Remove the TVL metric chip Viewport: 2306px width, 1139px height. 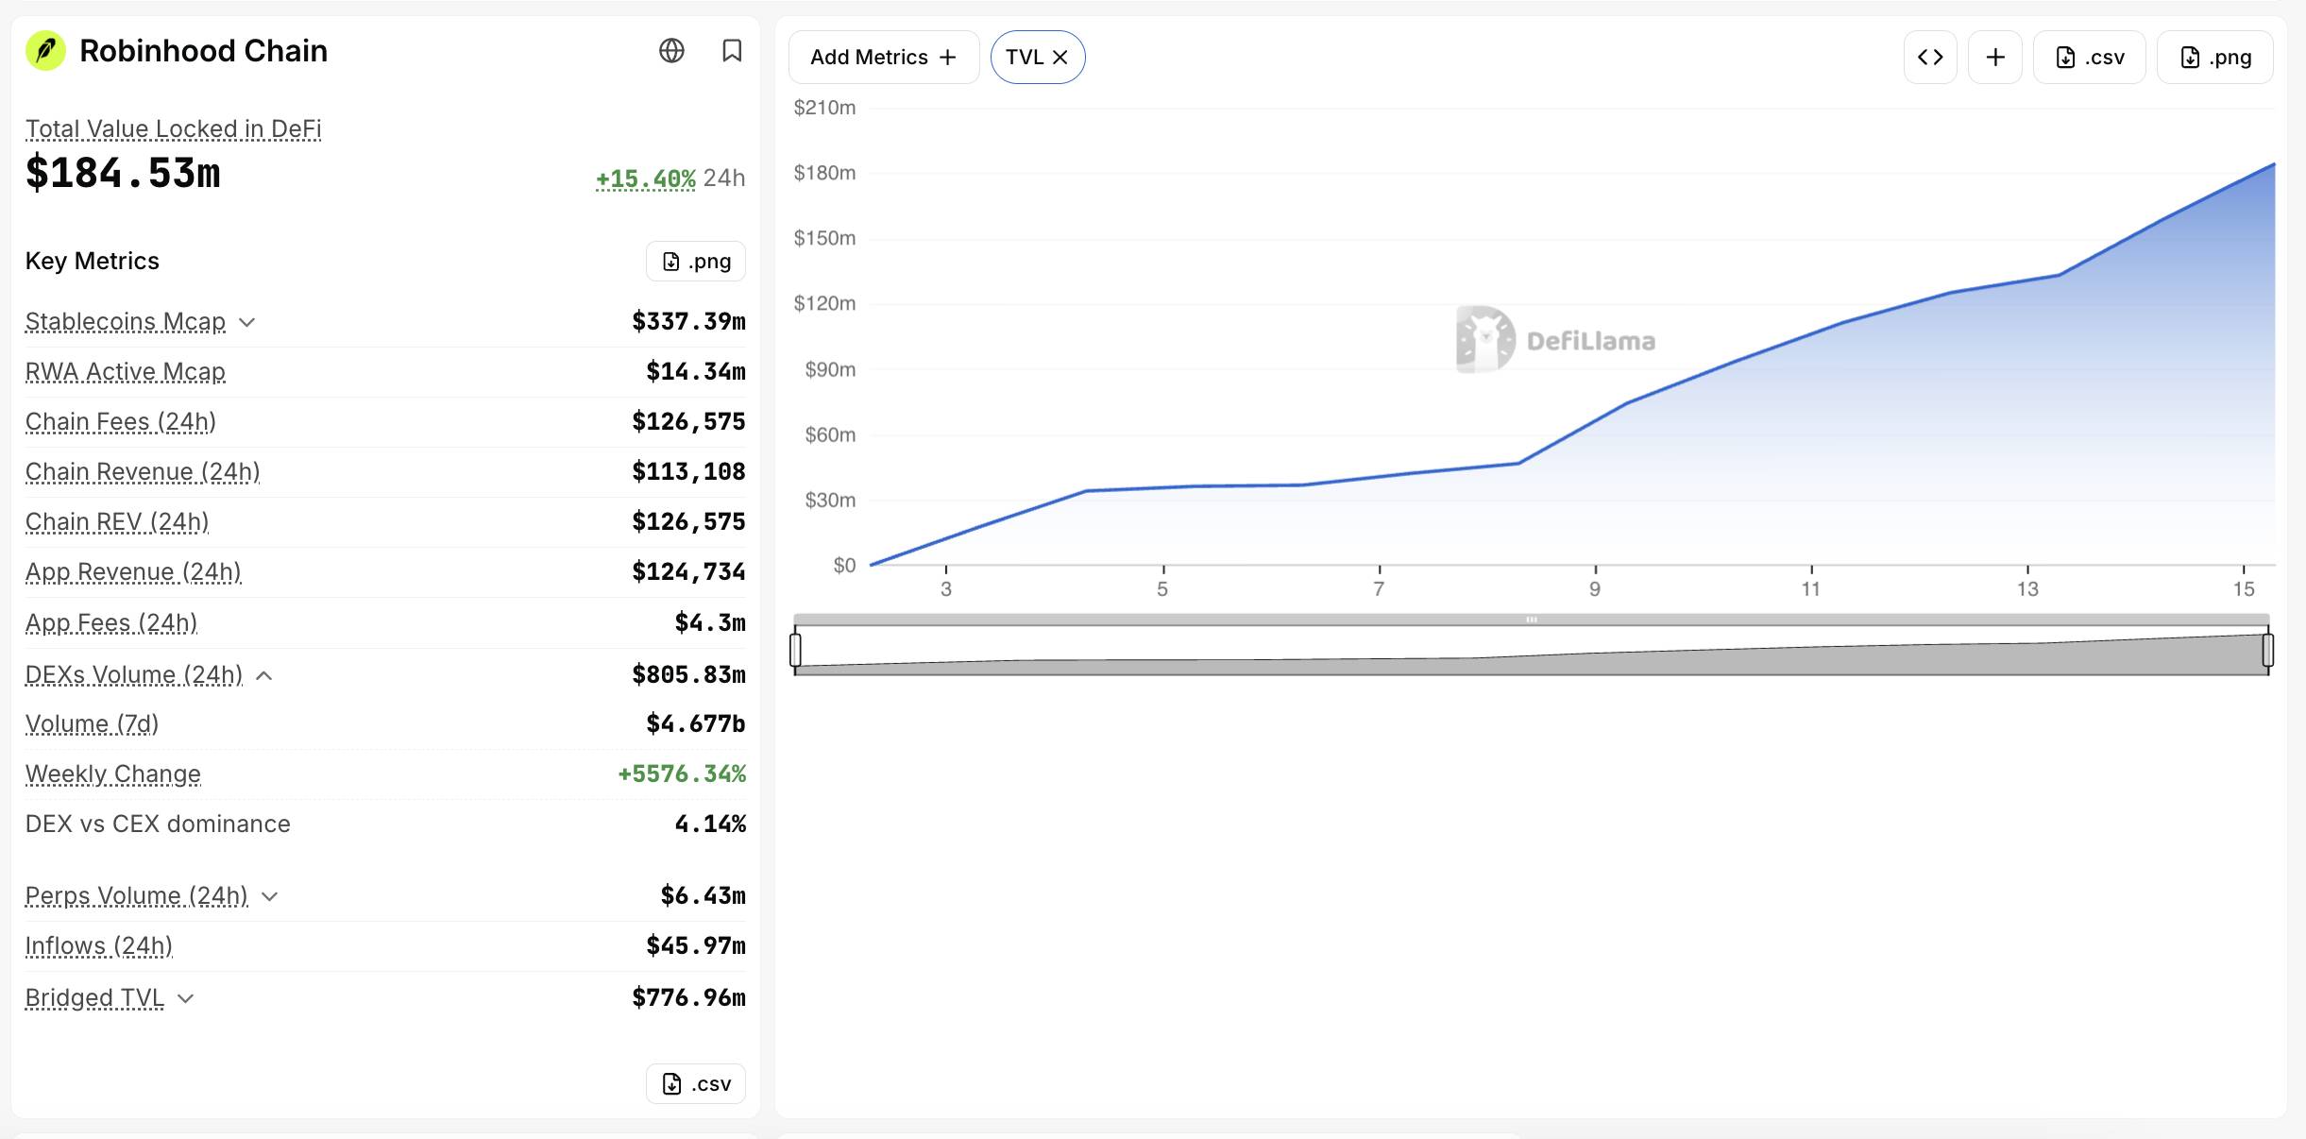click(x=1060, y=58)
